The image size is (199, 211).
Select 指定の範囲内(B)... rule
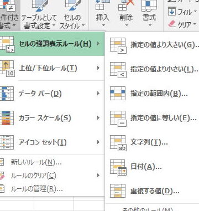[153, 94]
